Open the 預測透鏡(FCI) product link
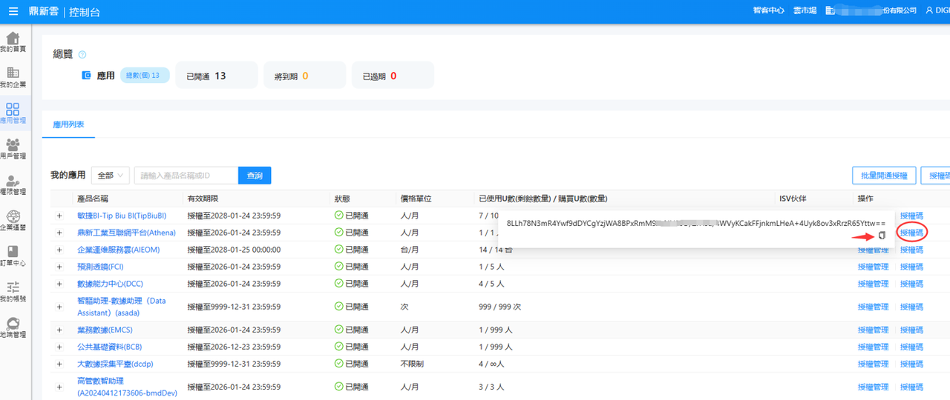 point(100,267)
